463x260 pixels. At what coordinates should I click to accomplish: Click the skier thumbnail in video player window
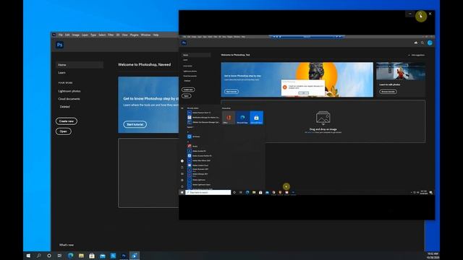pos(401,71)
